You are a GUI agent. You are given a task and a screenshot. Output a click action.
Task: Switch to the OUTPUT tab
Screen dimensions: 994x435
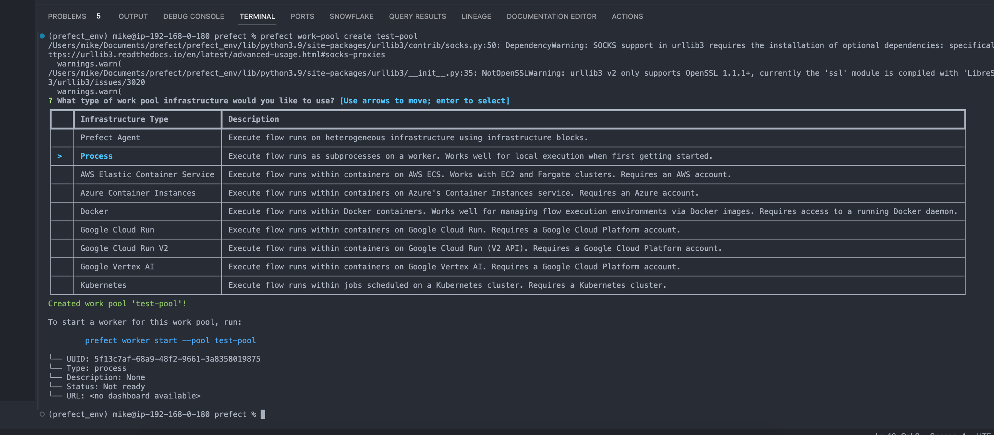(x=133, y=16)
